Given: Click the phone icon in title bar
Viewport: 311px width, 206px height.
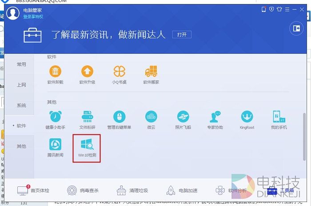Looking at the screenshot, I should click(263, 9).
